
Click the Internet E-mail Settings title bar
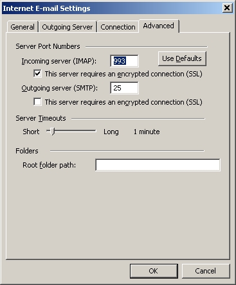coord(111,8)
